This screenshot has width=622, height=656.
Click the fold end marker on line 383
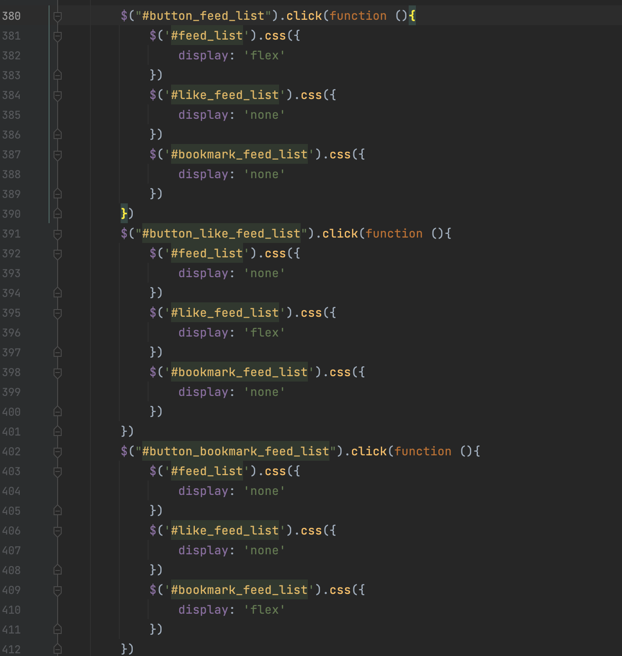tap(58, 75)
